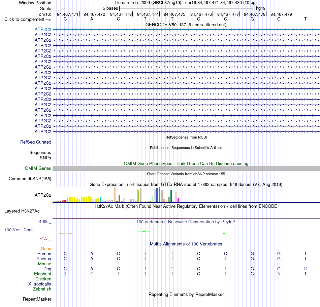Click position marker 84,467,472 on ruler

click(94, 14)
